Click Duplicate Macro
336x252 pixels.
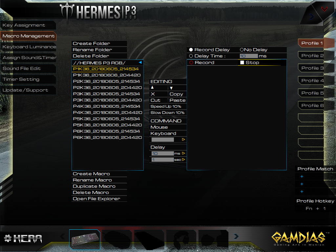[x=99, y=186]
